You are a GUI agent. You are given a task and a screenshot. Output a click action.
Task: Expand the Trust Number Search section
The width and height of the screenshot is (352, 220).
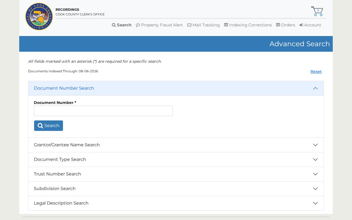pos(176,174)
